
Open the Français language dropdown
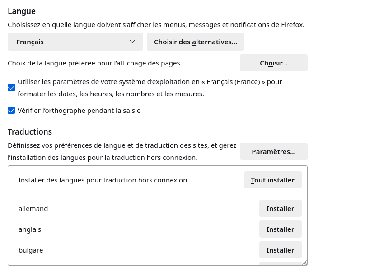75,42
